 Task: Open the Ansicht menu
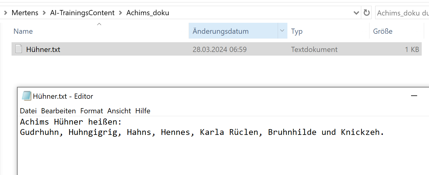[x=119, y=111]
